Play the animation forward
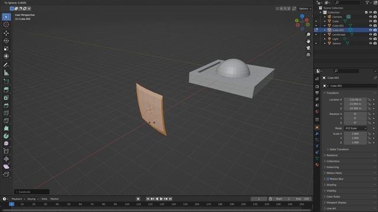Screen dimensions: 378x212 coord(161,199)
